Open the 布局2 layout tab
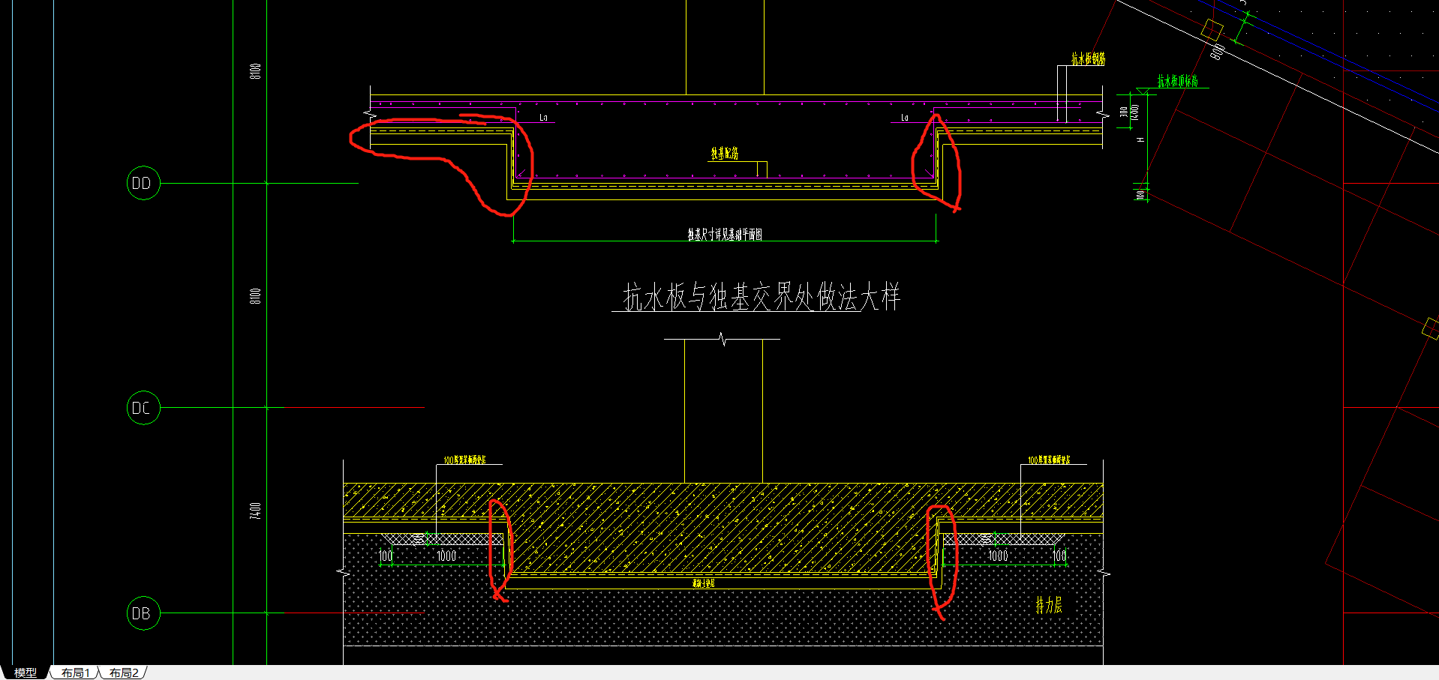 [x=124, y=673]
